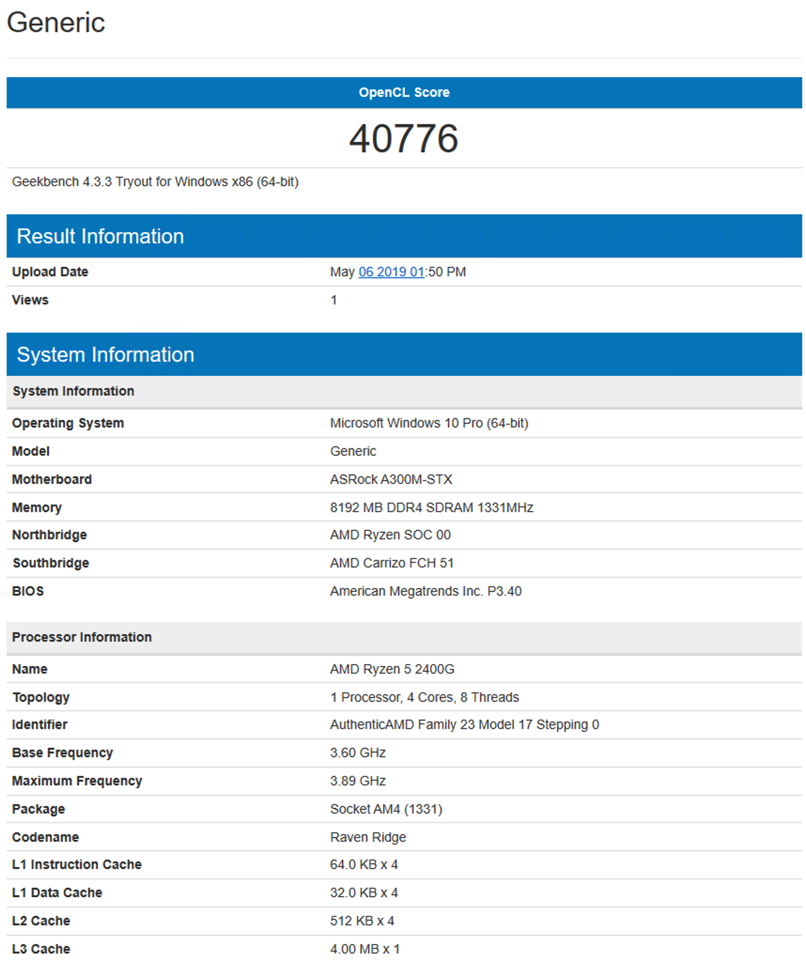
Task: Click the 'Operating System' row label
Action: click(68, 423)
